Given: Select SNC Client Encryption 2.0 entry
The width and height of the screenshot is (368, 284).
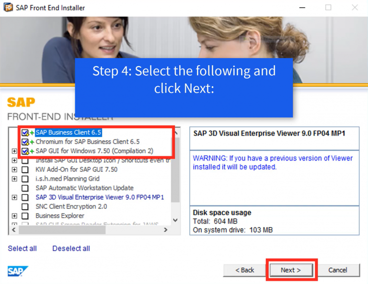Looking at the screenshot, I should 71,206.
